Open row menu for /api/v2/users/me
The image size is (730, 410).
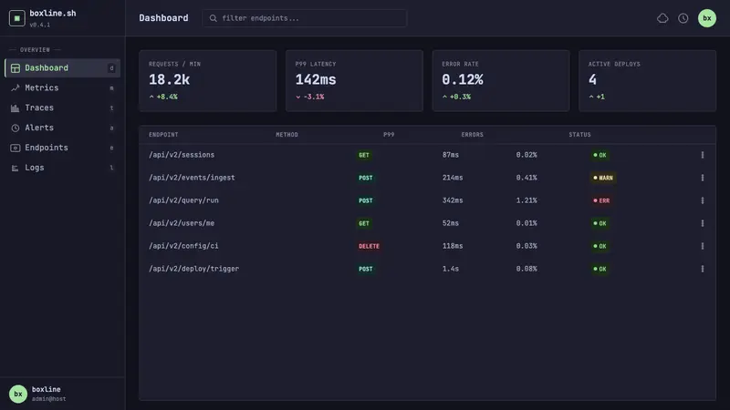click(x=702, y=223)
